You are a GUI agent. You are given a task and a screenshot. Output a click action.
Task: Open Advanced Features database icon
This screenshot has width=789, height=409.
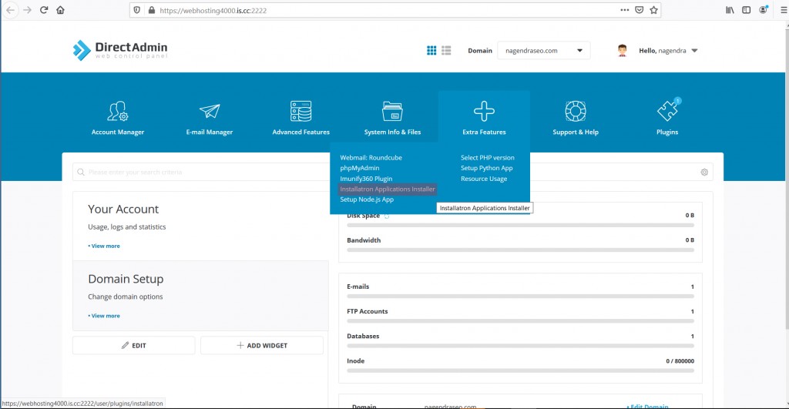301,111
